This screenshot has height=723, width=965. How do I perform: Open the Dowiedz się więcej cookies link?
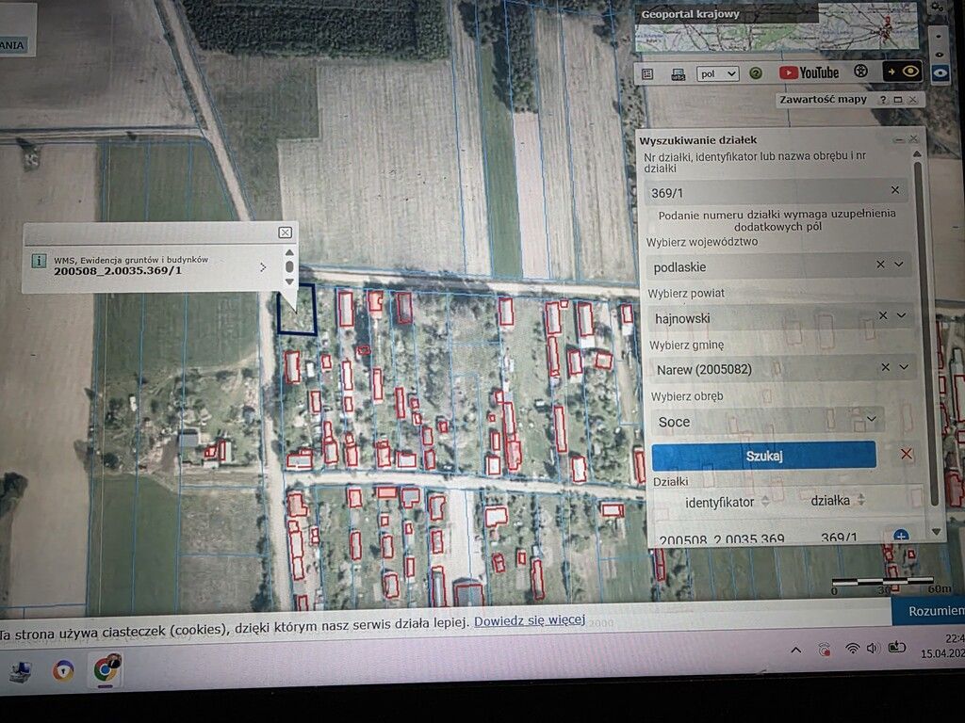coord(530,620)
